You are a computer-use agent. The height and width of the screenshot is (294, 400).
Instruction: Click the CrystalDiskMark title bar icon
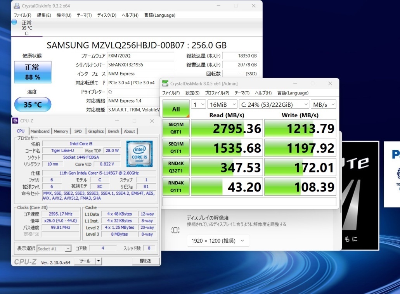[165, 84]
